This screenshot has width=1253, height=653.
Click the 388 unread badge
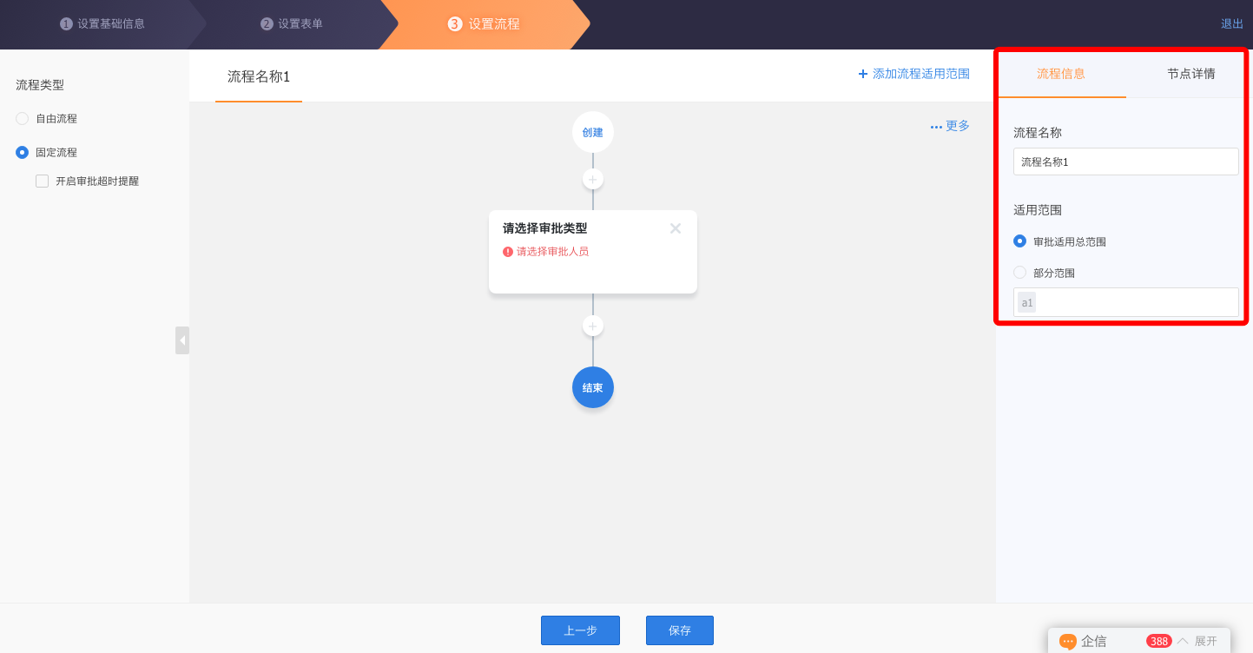1159,642
